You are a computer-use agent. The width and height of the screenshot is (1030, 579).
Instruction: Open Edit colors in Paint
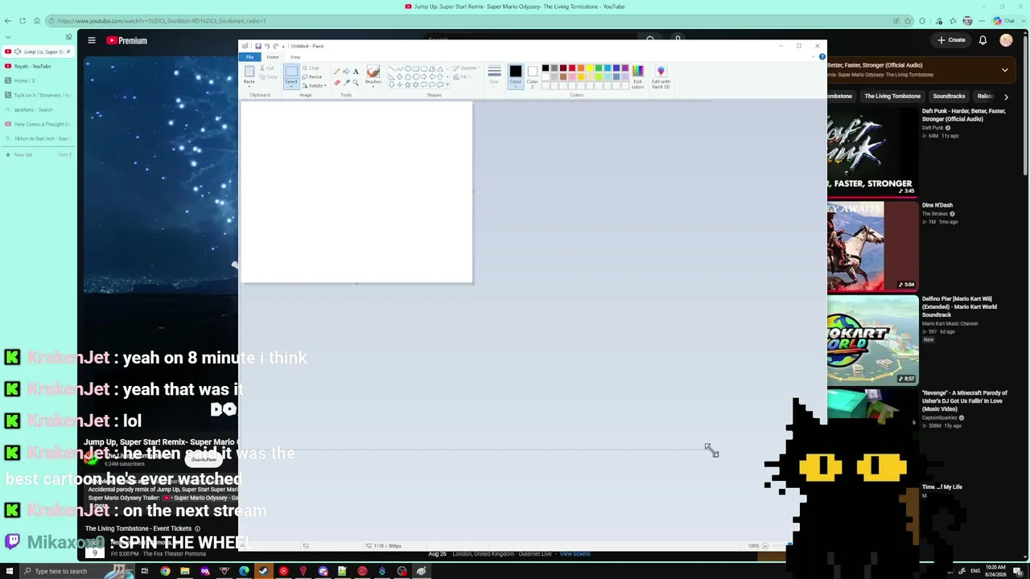click(637, 76)
